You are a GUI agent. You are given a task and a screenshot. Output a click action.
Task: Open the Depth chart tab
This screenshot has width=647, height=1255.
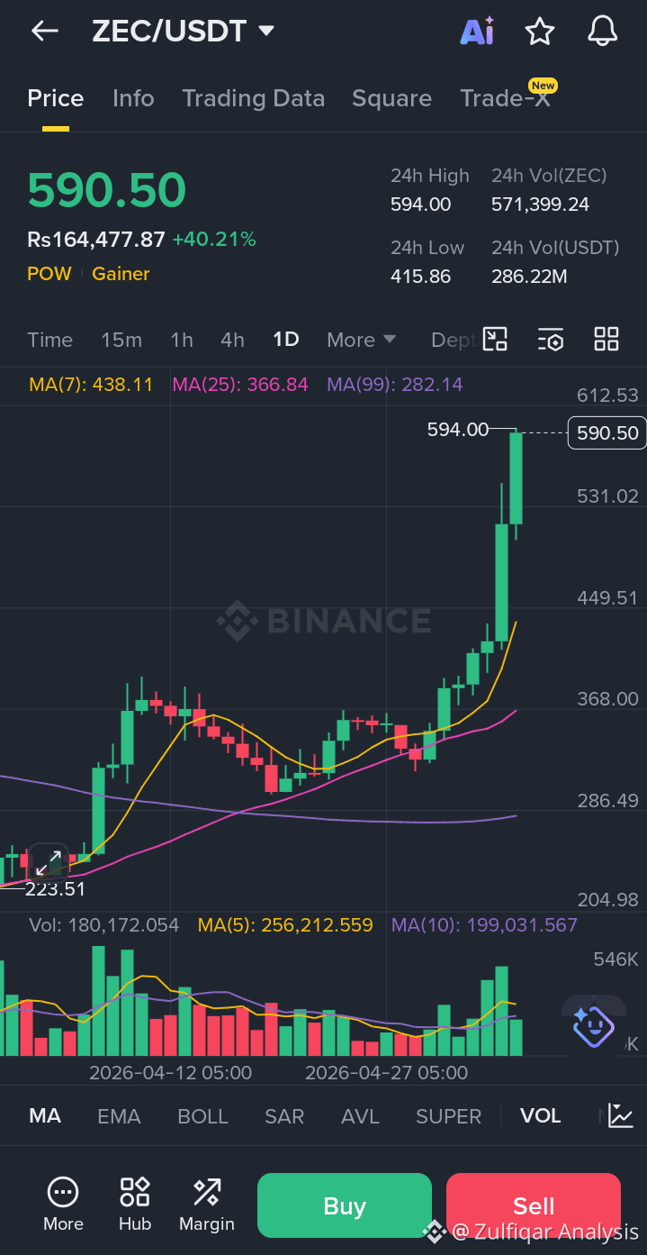point(453,340)
